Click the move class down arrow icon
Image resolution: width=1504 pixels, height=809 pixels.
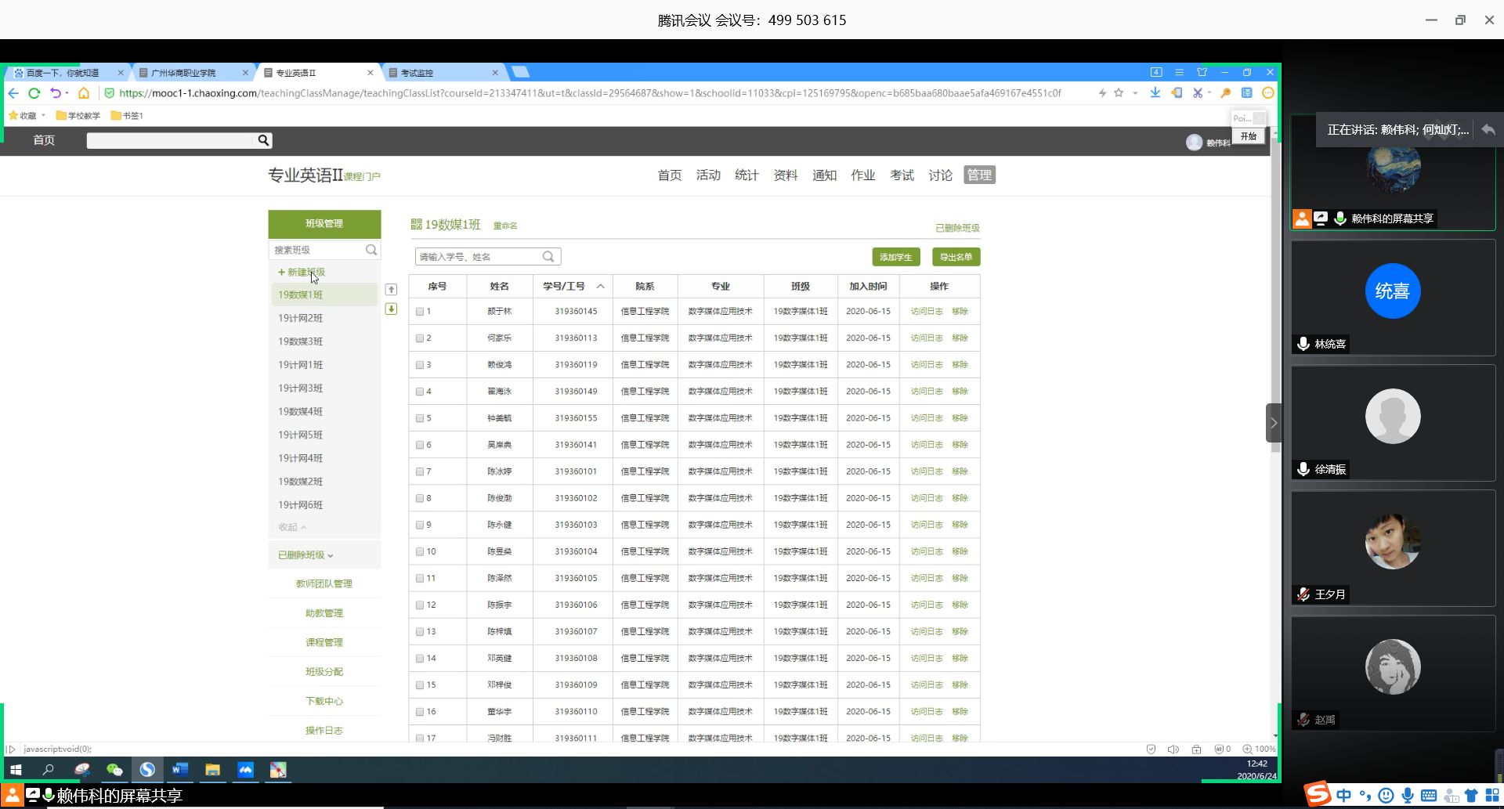click(392, 309)
